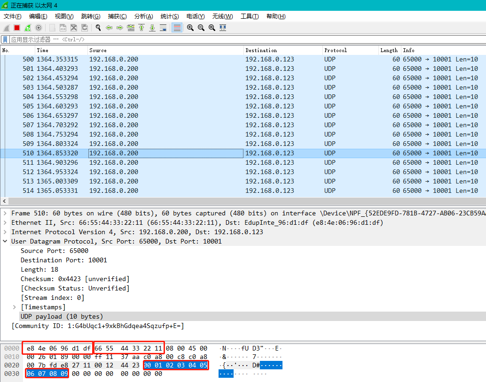The width and height of the screenshot is (486, 382).
Task: Click the find packet magnifier icon
Action: pyautogui.click(x=98, y=28)
